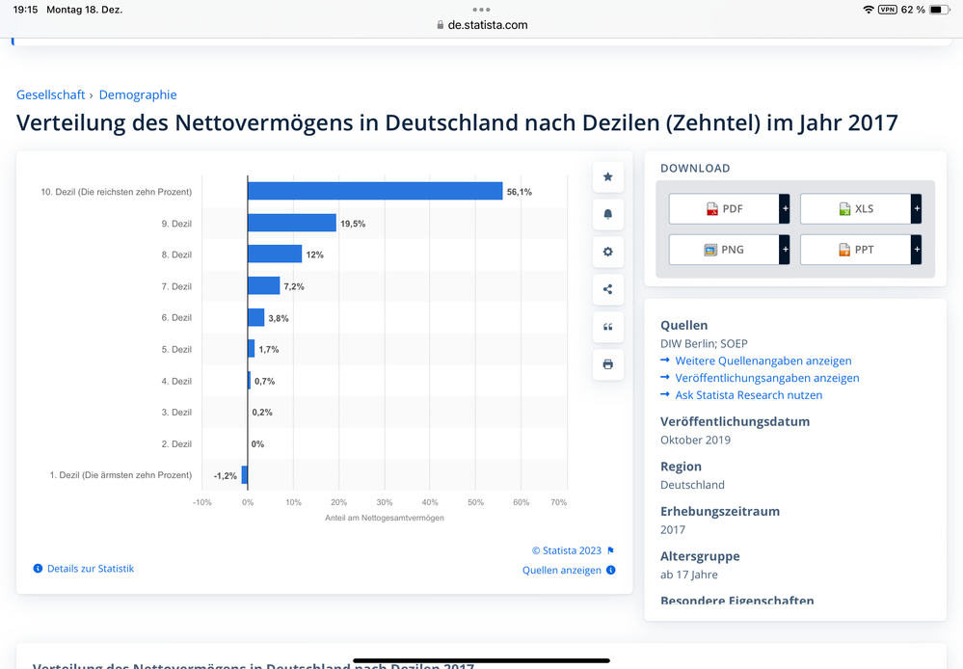Viewport: 963px width, 669px height.
Task: Open the bell notification alert icon
Action: pyautogui.click(x=608, y=214)
